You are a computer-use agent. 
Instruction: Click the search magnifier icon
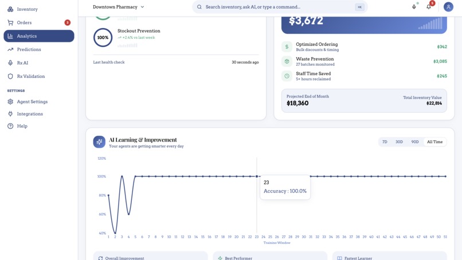click(199, 7)
